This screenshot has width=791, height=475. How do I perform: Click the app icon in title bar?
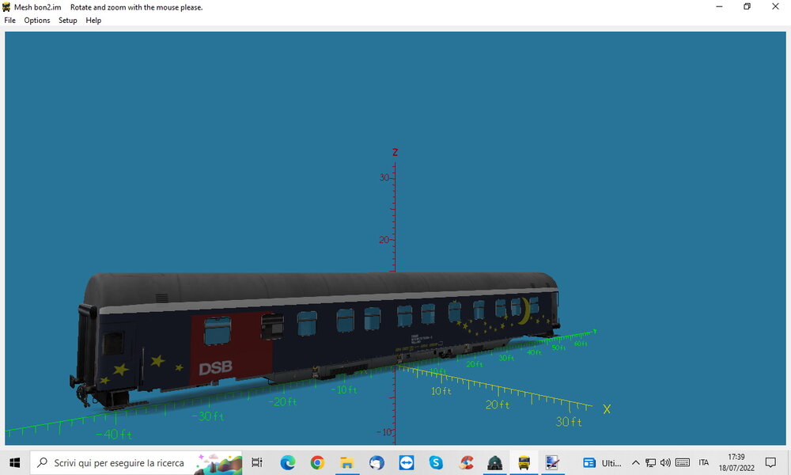(6, 7)
